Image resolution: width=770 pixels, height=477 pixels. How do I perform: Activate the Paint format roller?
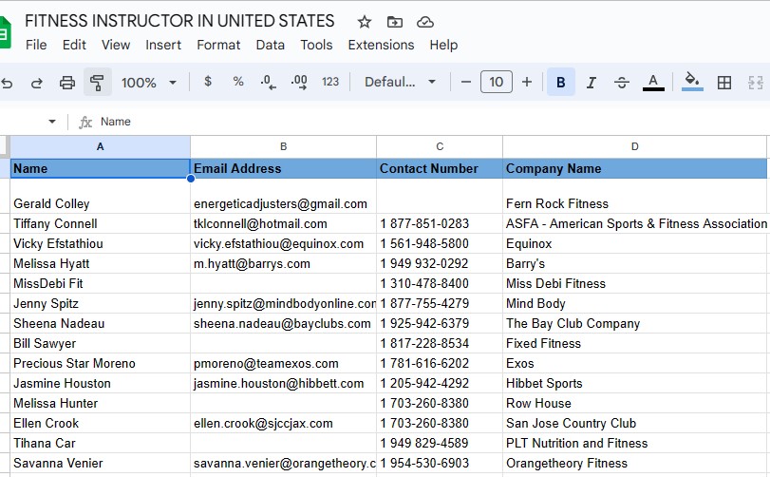pyautogui.click(x=97, y=82)
